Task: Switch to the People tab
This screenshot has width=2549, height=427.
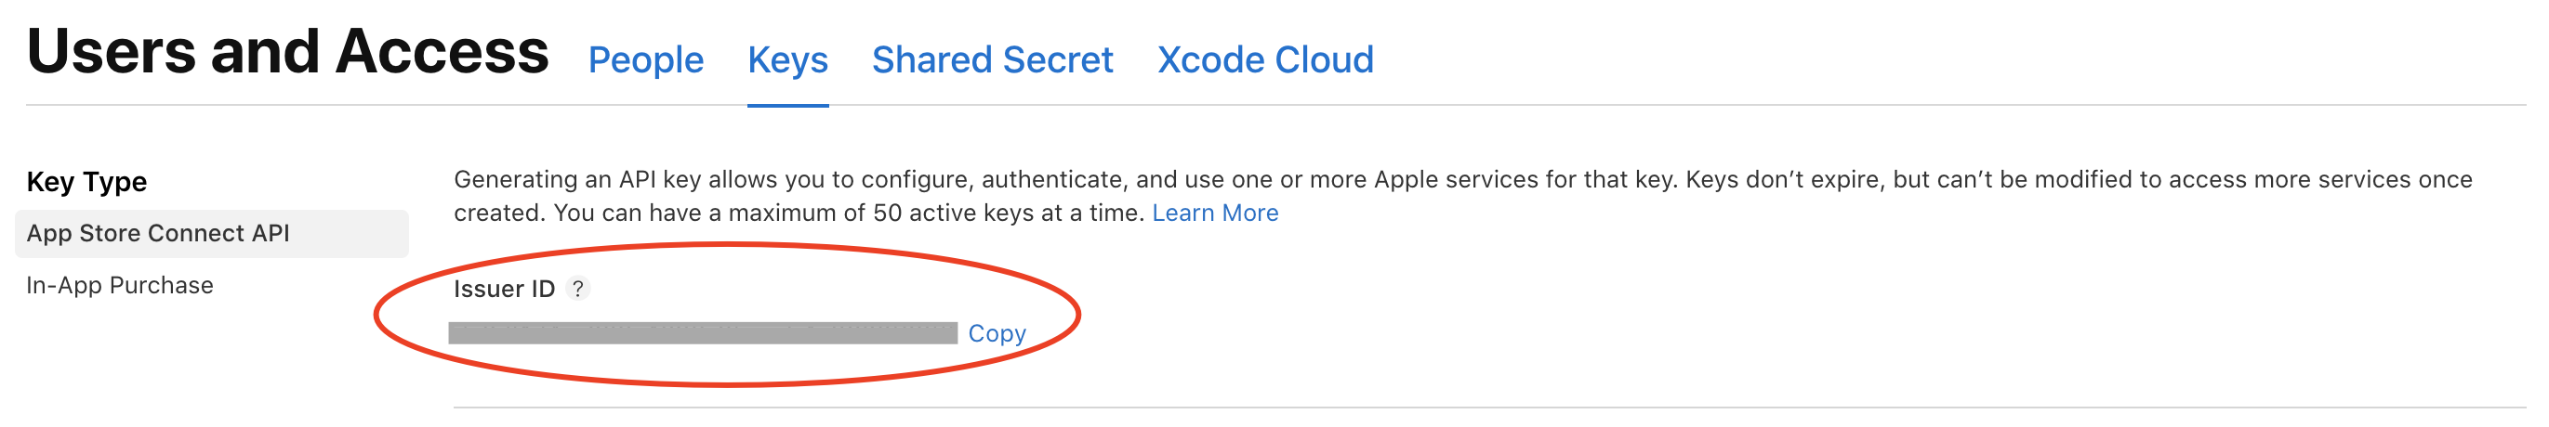Action: point(646,60)
